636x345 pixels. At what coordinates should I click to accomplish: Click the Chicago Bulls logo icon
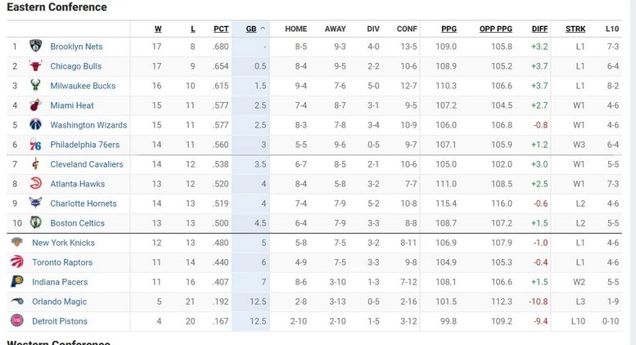(x=35, y=66)
